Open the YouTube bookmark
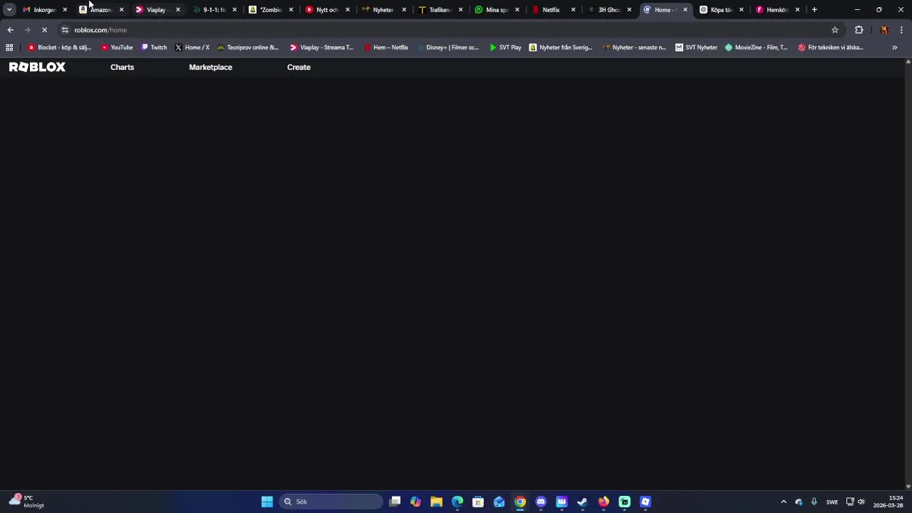This screenshot has height=513, width=912. (x=117, y=48)
